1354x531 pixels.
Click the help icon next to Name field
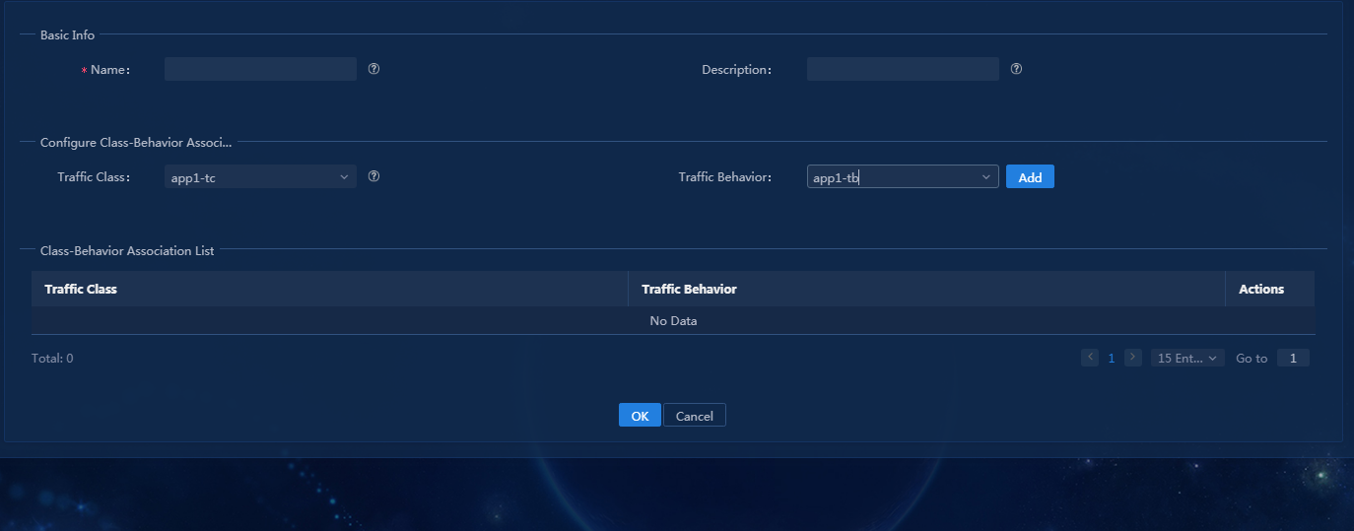[373, 69]
